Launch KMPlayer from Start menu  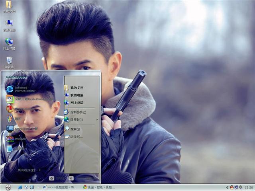(22, 129)
